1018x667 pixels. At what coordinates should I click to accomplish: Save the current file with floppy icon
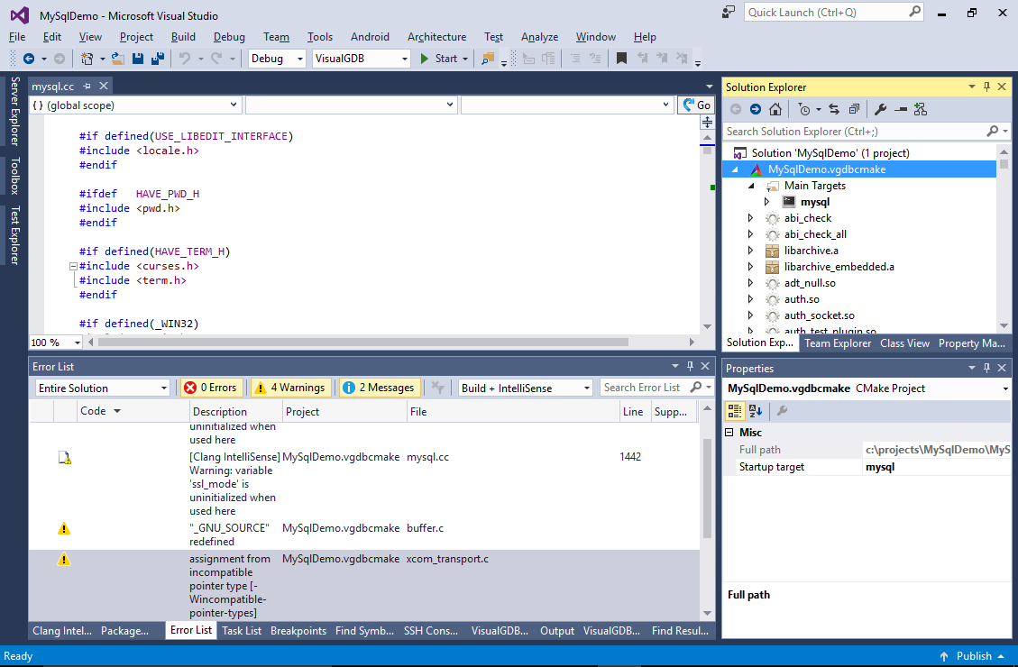click(138, 59)
